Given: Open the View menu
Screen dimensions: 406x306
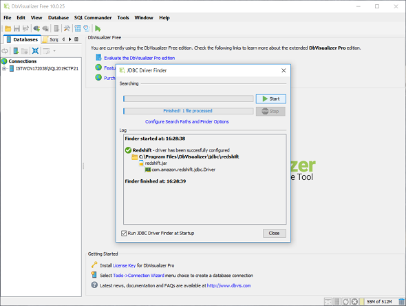Looking at the screenshot, I should 36,18.
